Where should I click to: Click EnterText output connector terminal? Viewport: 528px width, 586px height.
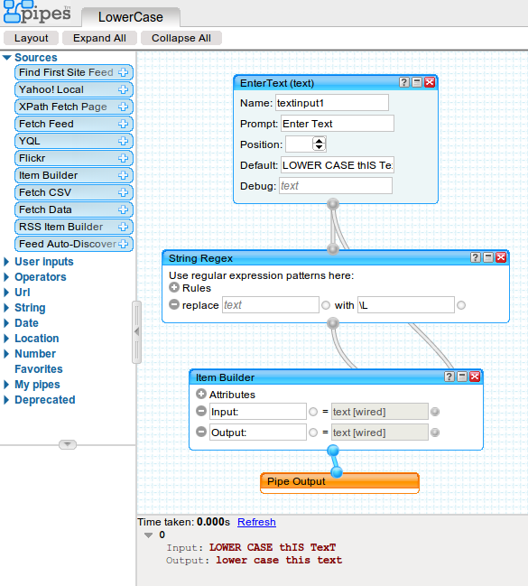click(x=333, y=204)
